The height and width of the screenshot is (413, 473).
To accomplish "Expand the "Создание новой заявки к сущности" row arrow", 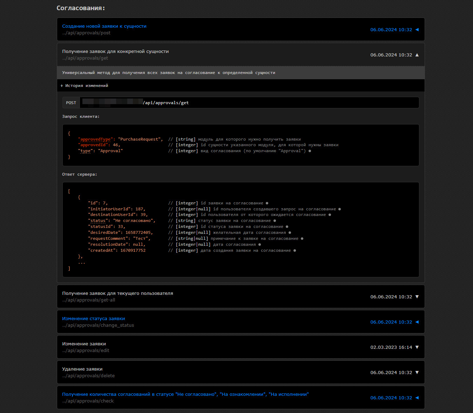I will coord(417,30).
